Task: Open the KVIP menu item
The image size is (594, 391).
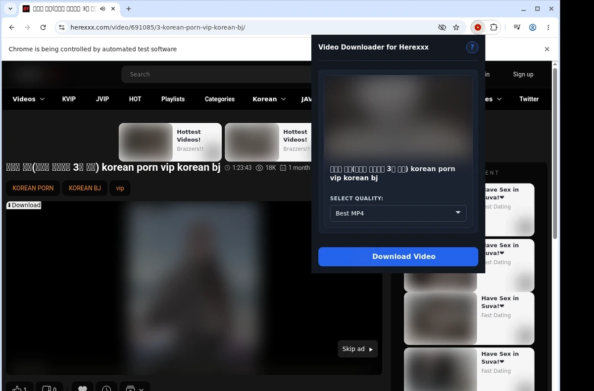Action: click(69, 99)
